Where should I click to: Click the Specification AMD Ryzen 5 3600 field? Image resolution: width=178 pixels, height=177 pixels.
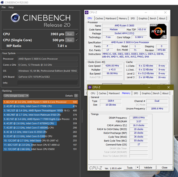click(x=135, y=42)
